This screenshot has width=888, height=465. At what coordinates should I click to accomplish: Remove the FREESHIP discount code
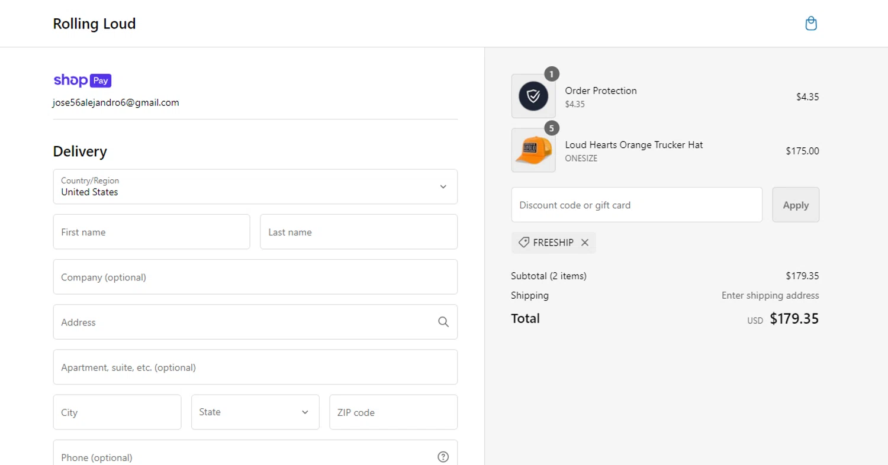pyautogui.click(x=585, y=243)
